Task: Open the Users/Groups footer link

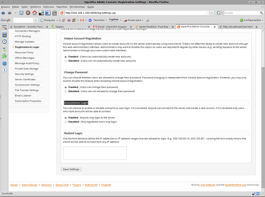Action: 30,185
